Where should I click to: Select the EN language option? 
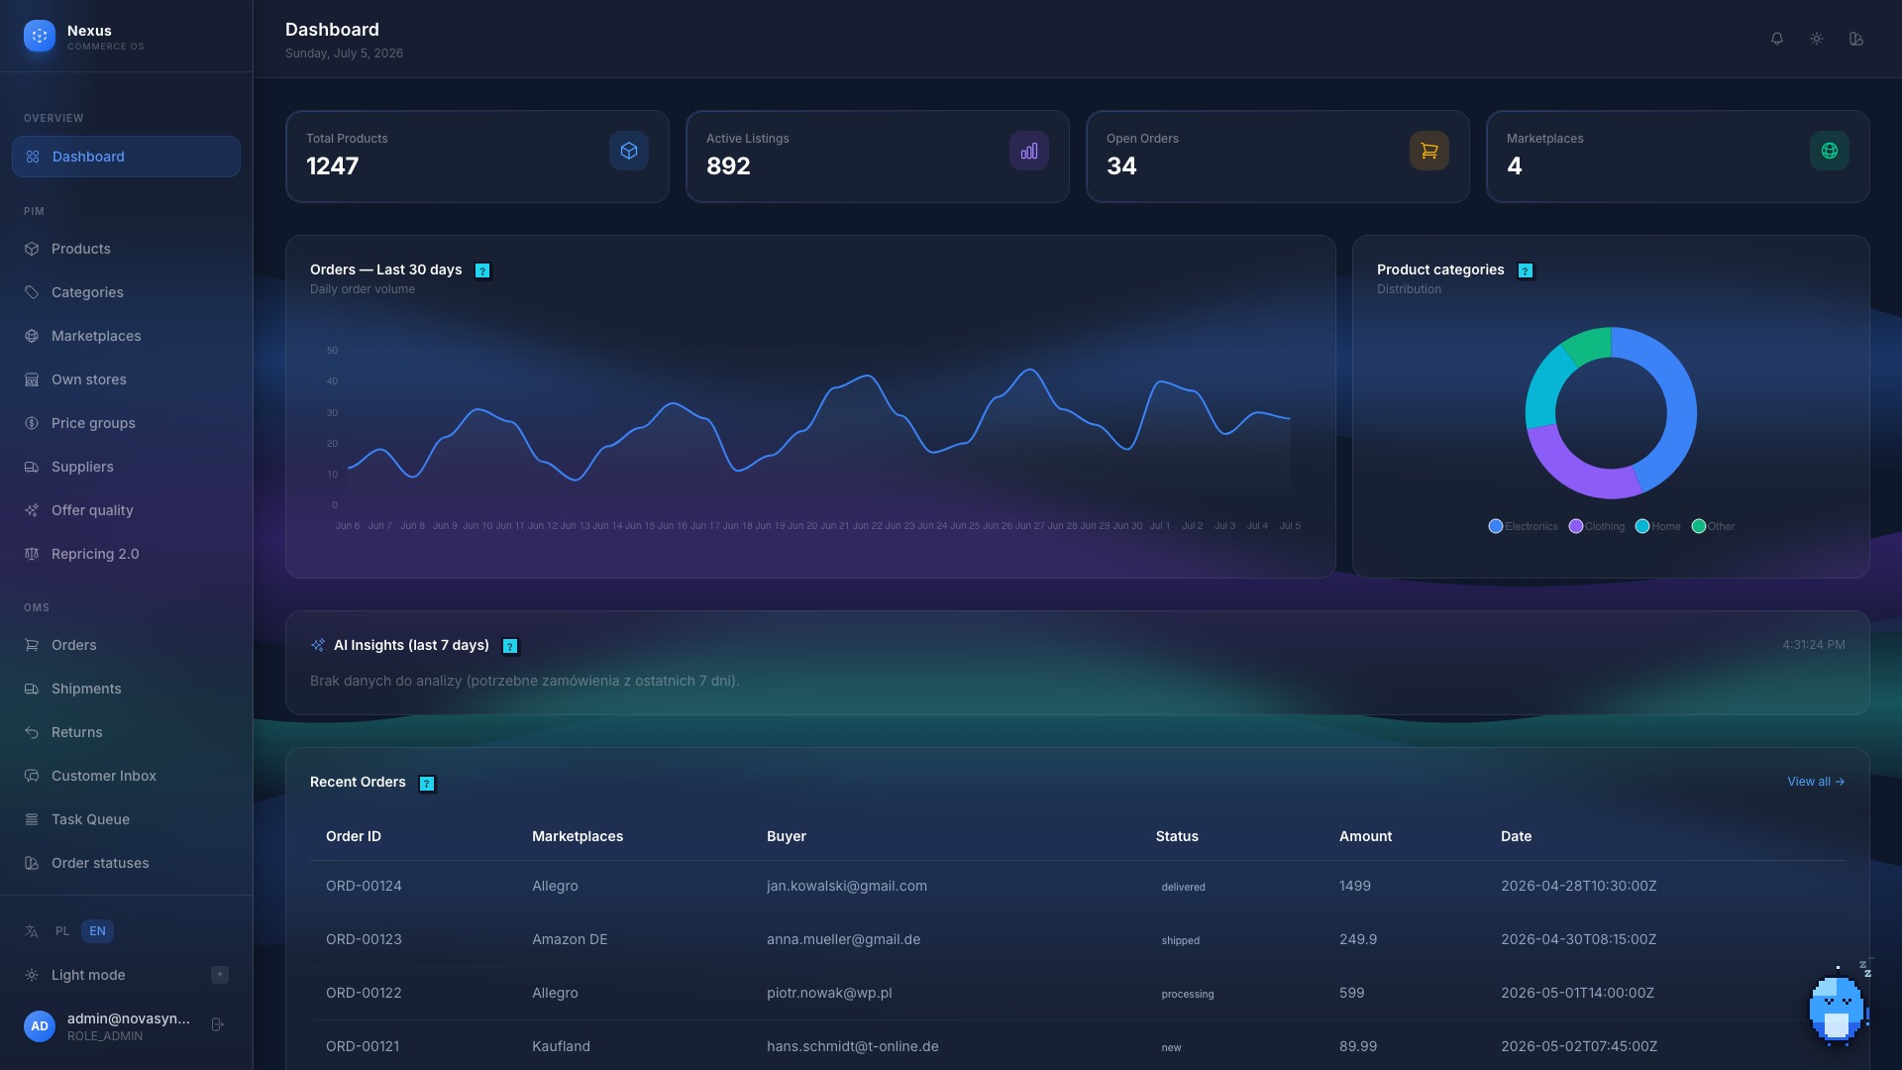[97, 931]
